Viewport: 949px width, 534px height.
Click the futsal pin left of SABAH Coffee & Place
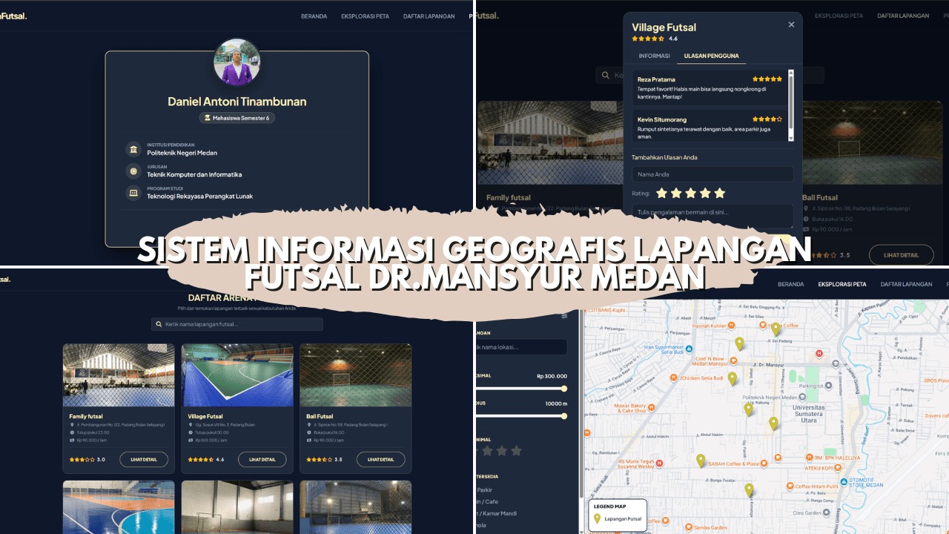coord(701,461)
